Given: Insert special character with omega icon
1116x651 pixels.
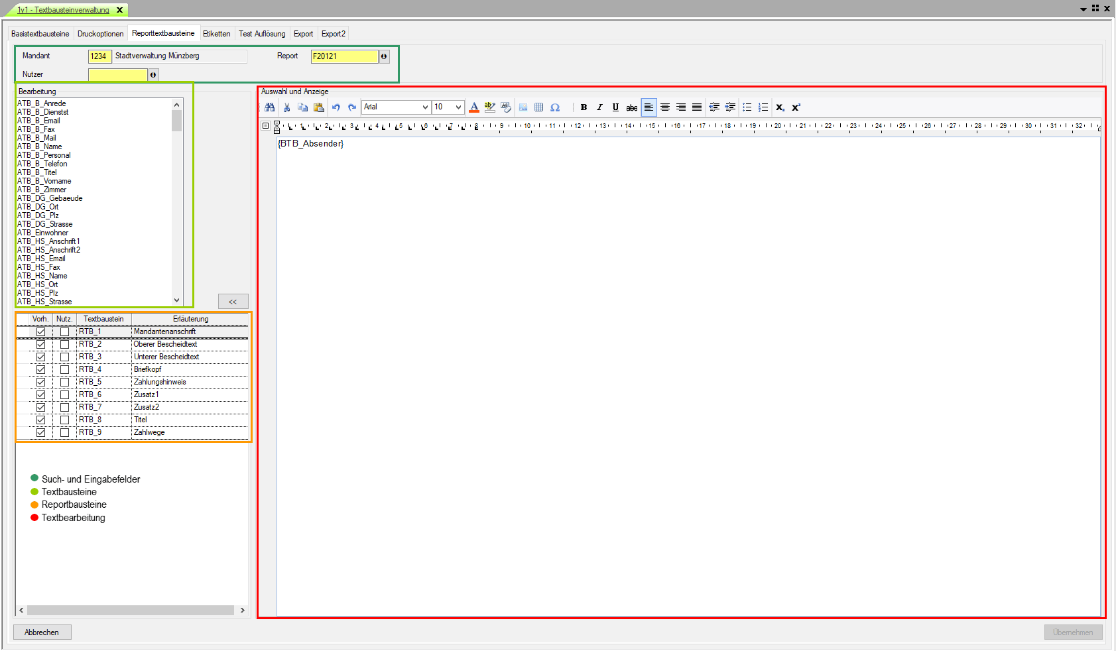Looking at the screenshot, I should pyautogui.click(x=555, y=107).
